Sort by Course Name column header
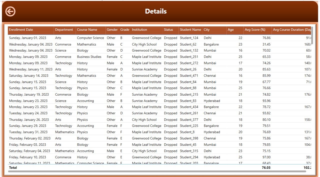320x177 pixels. click(91, 30)
